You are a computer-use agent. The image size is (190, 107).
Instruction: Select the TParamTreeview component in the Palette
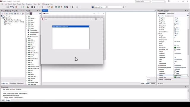[34, 37]
